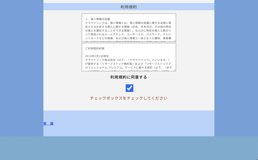Click the １．個人情報の定義 heading text
258x160 pixels.
tap(98, 19)
